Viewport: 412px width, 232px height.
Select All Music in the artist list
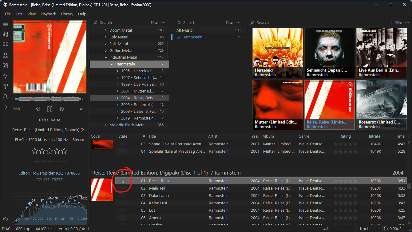[x=184, y=30]
